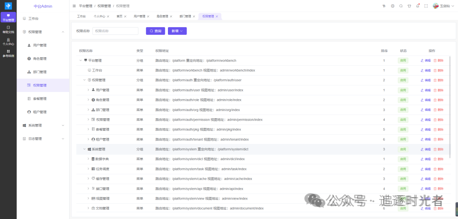Close the active 权限管理 tab

point(217,17)
